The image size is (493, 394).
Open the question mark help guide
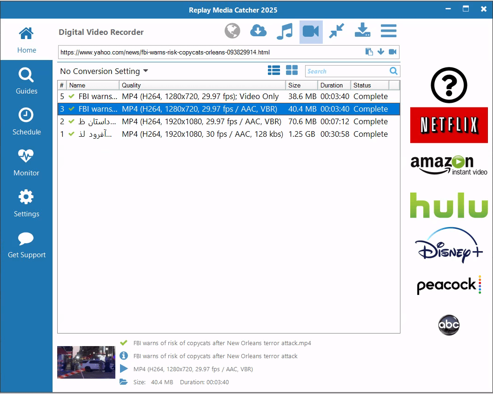click(449, 85)
